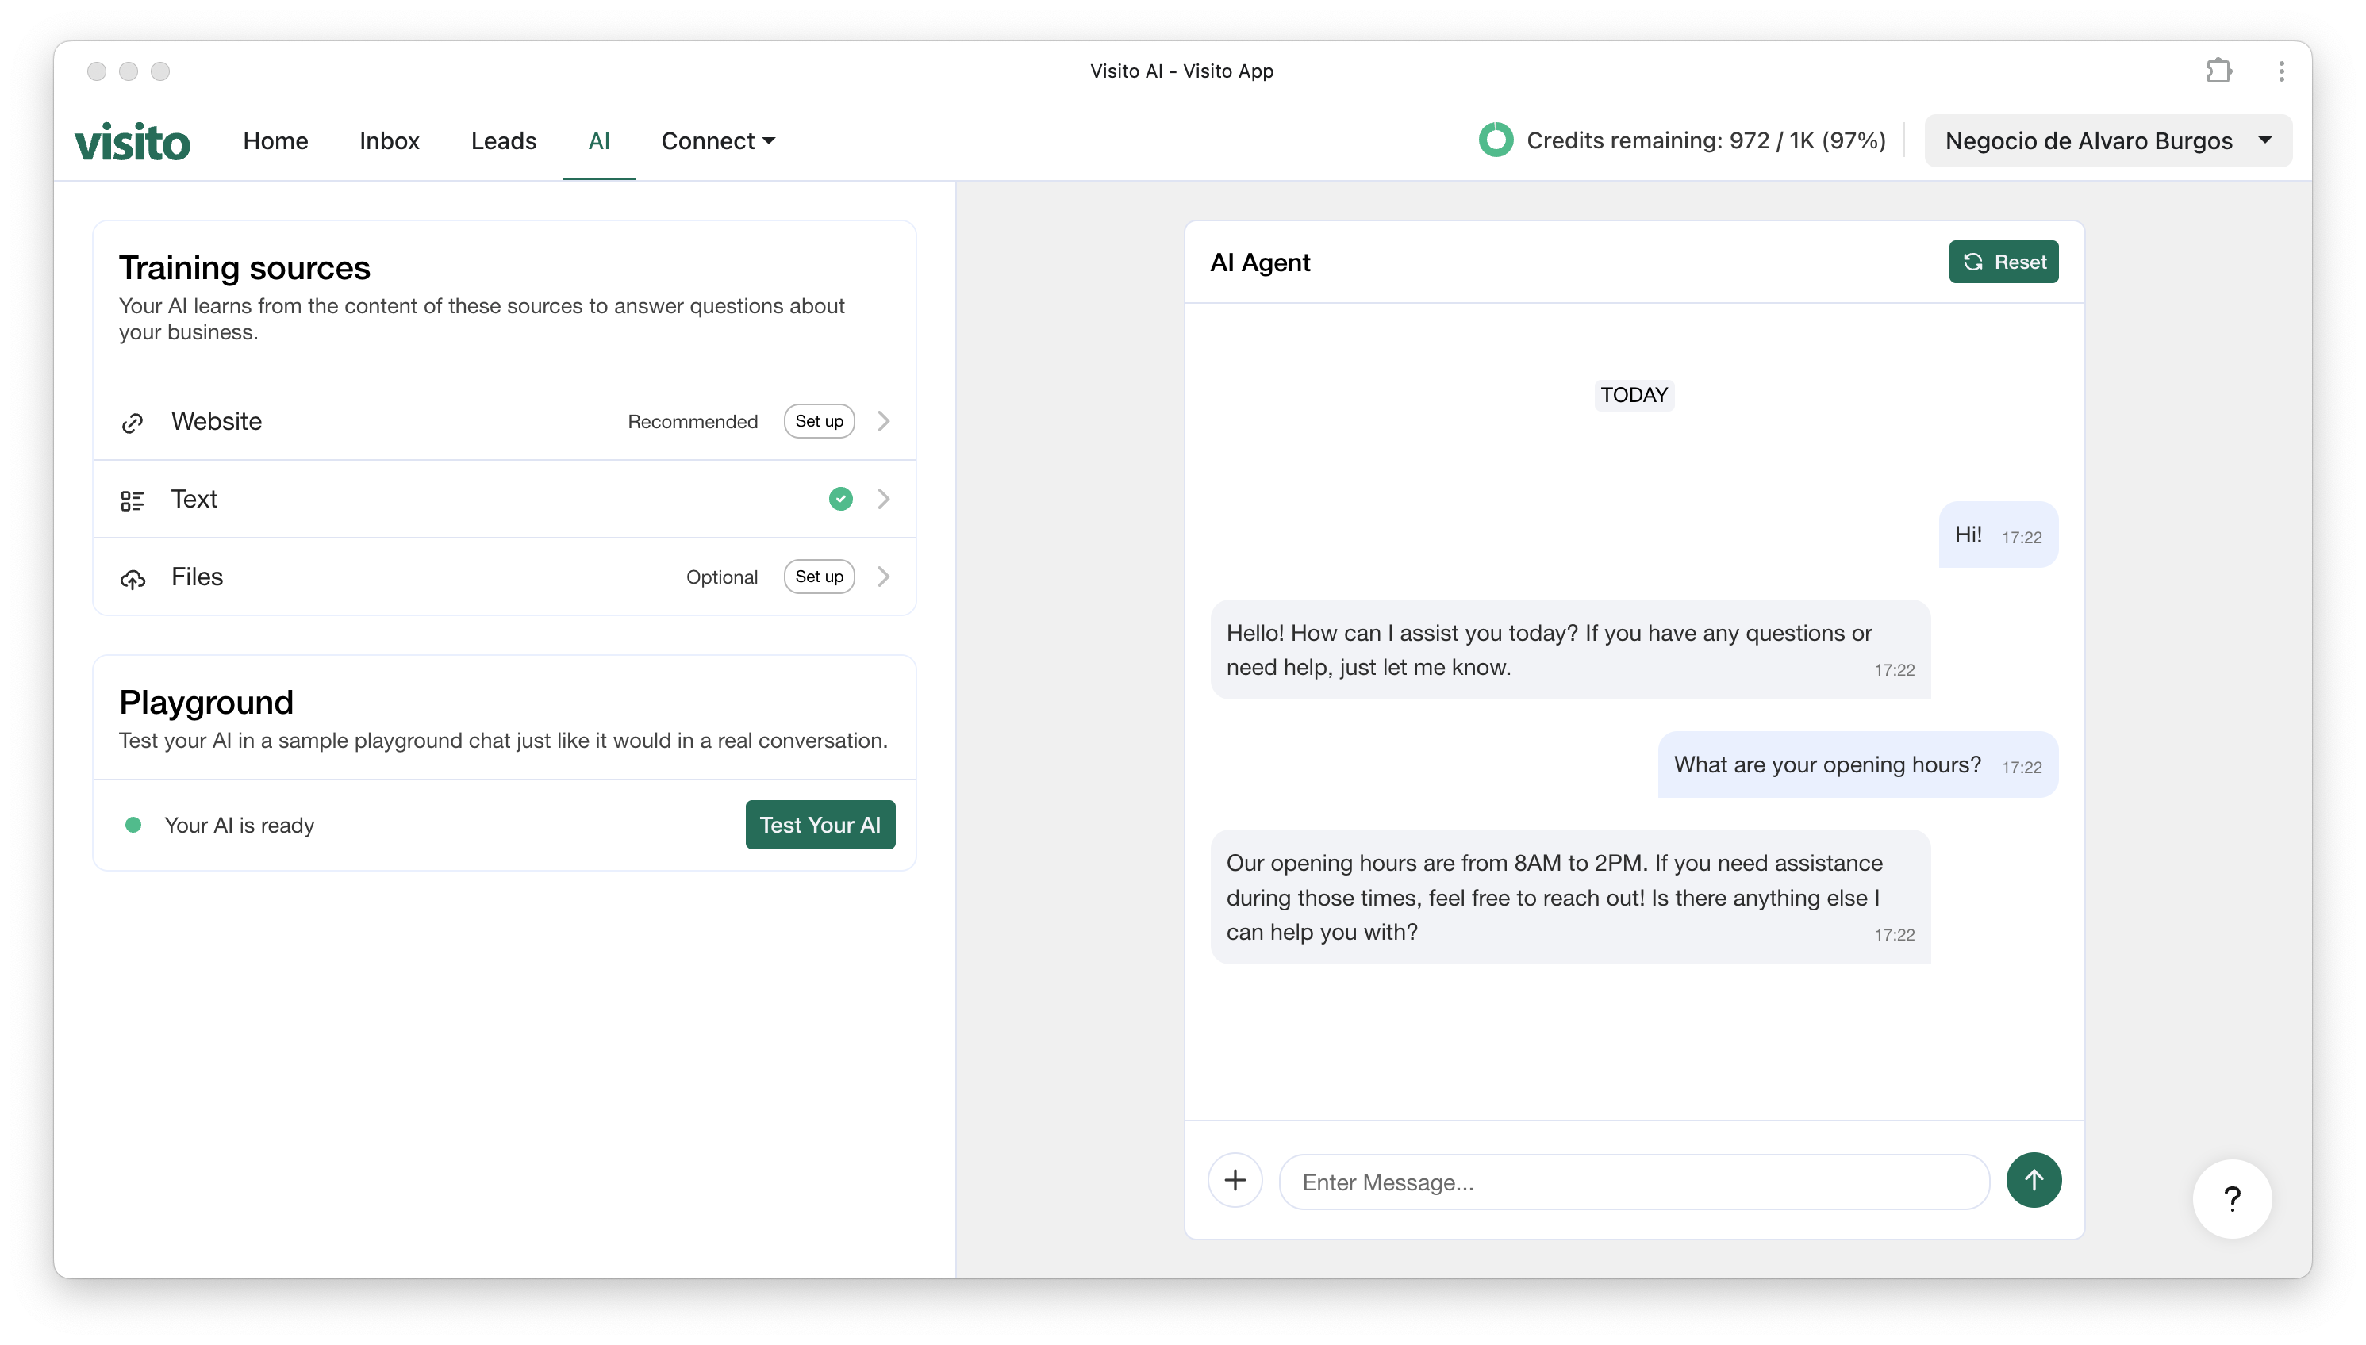Open the help question mark bubble
Image resolution: width=2366 pixels, height=1345 pixels.
click(x=2232, y=1198)
